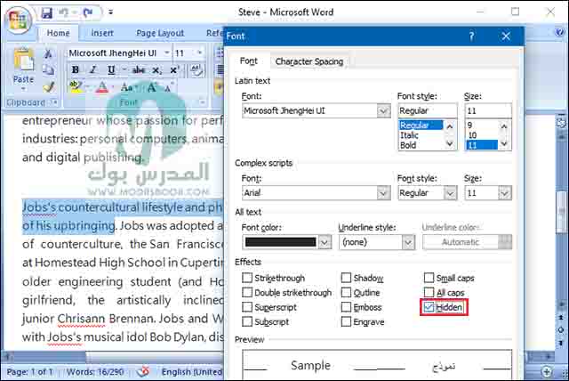Expand the Complex scripts Size dropdown
Viewport: 569px width, 381px height.
click(505, 193)
